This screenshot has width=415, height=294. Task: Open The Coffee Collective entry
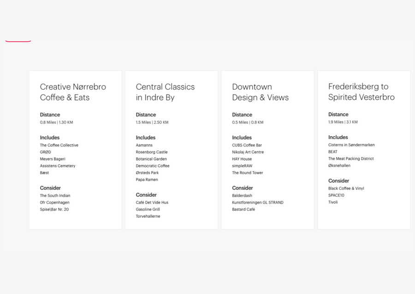pyautogui.click(x=59, y=145)
